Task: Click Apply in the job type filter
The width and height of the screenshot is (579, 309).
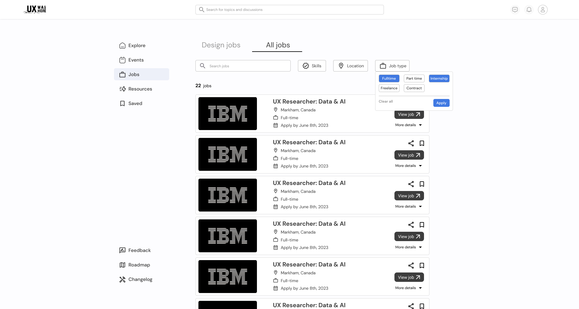Action: pyautogui.click(x=441, y=103)
